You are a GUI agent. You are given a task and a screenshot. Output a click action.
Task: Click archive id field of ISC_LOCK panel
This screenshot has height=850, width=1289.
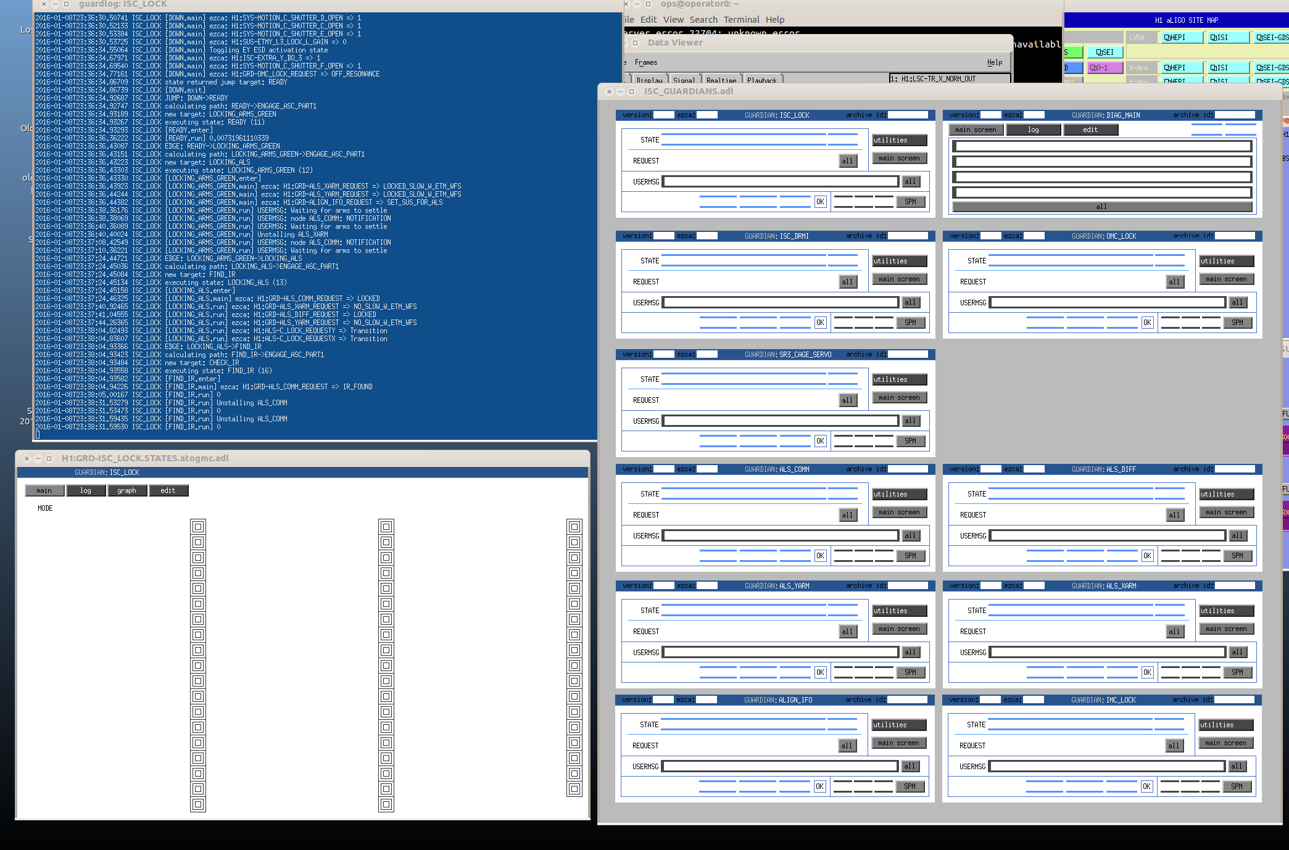coord(908,115)
